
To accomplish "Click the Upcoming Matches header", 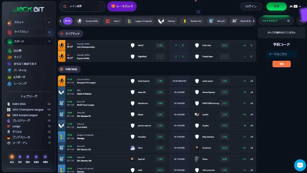I will (x=69, y=69).
